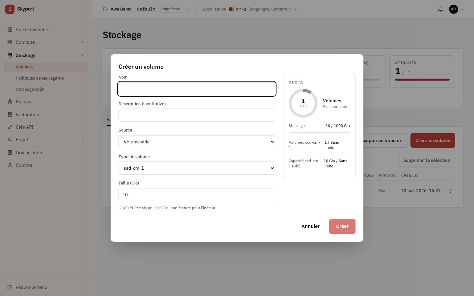Click the Facturation receipt icon

pyautogui.click(x=10, y=114)
